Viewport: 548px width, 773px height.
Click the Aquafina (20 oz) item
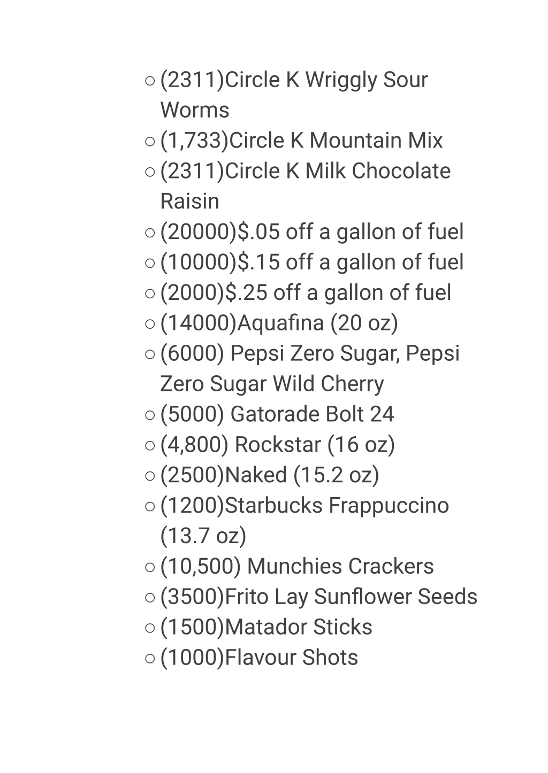[279, 323]
